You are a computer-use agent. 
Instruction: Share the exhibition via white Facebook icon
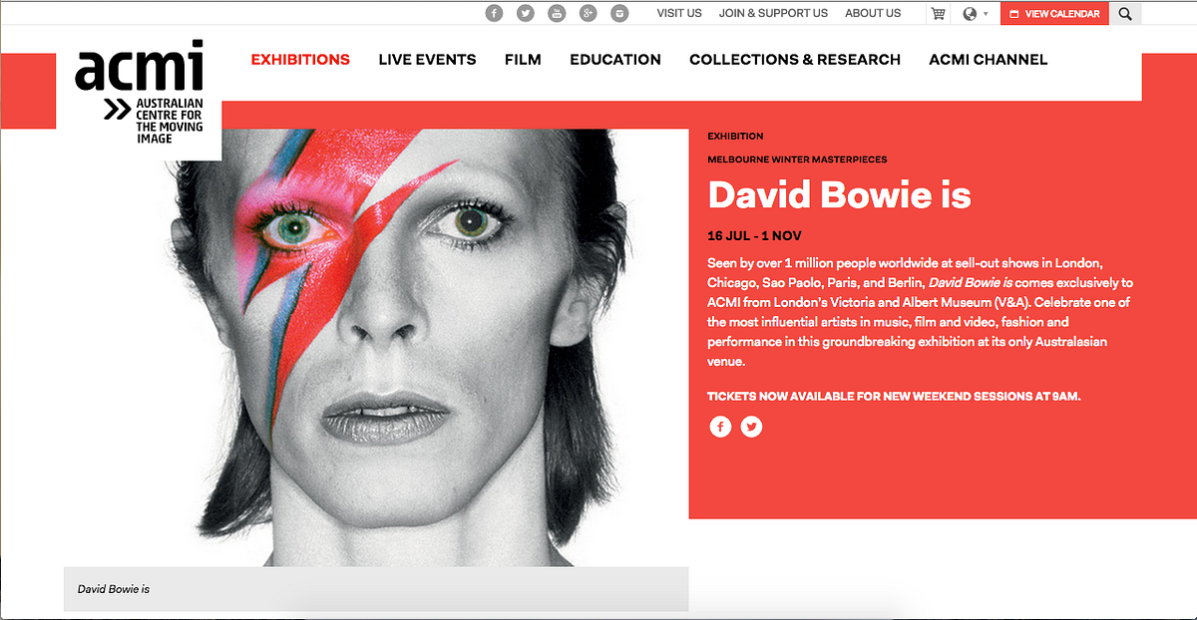coord(720,427)
